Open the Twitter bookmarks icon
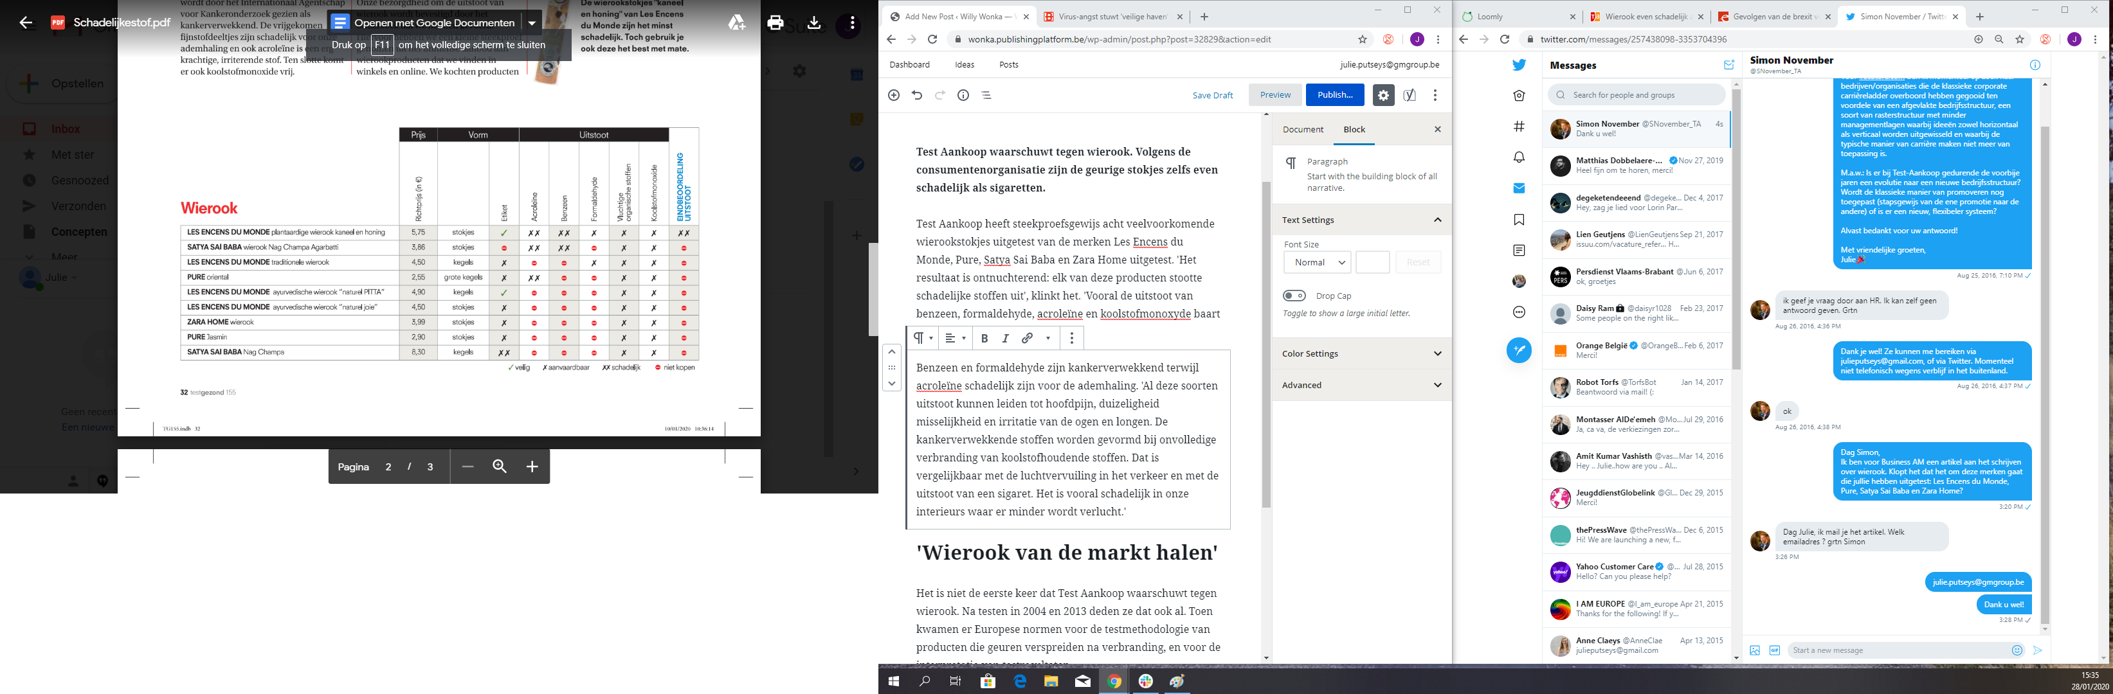Viewport: 2113px width, 694px height. click(x=1519, y=220)
